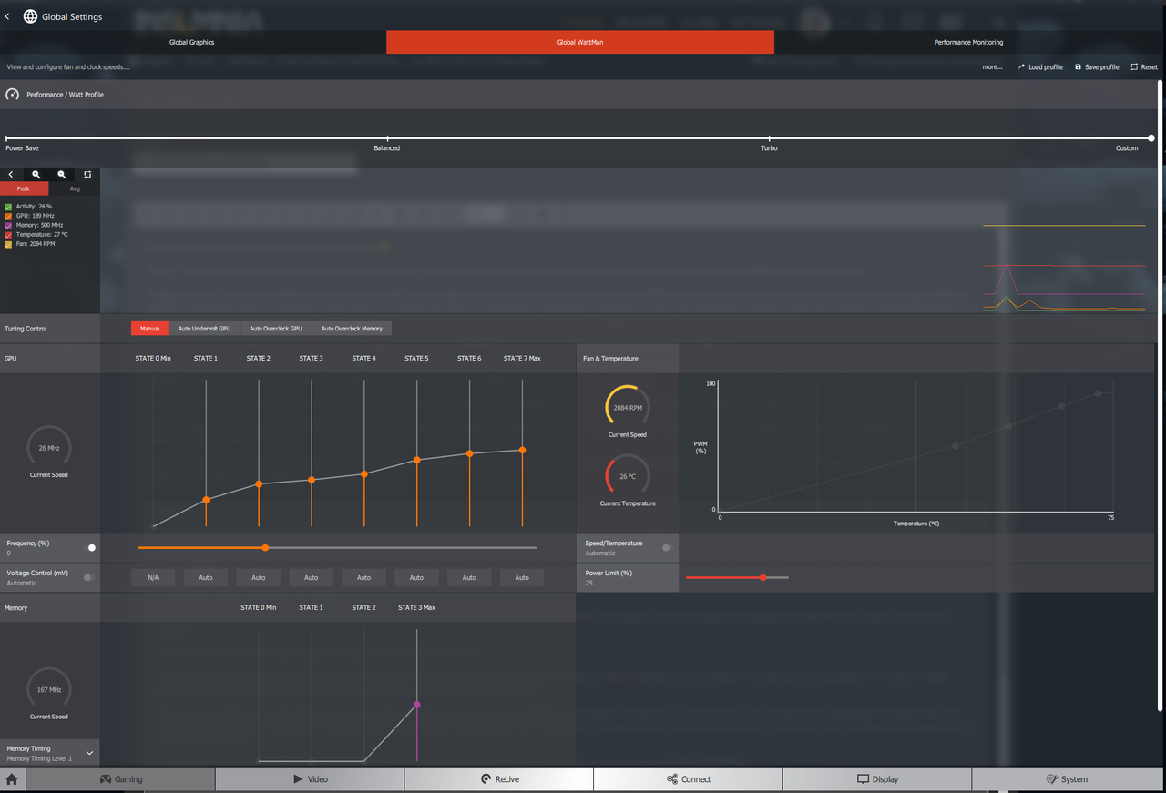The image size is (1166, 793).
Task: Click the N/A voltage field under STATE 0
Action: [x=153, y=577]
